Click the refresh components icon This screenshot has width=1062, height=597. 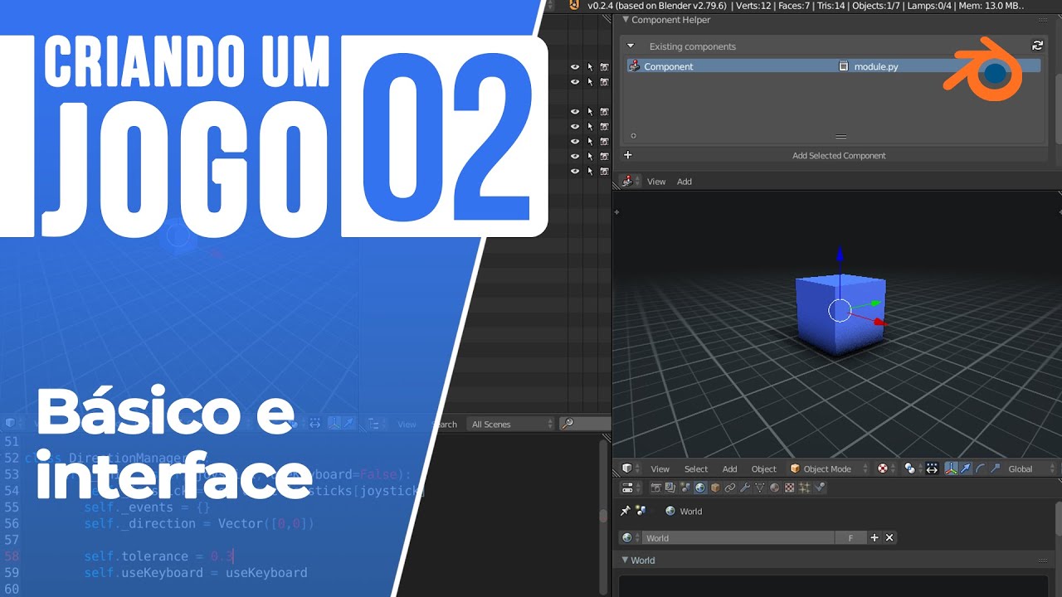point(1037,46)
